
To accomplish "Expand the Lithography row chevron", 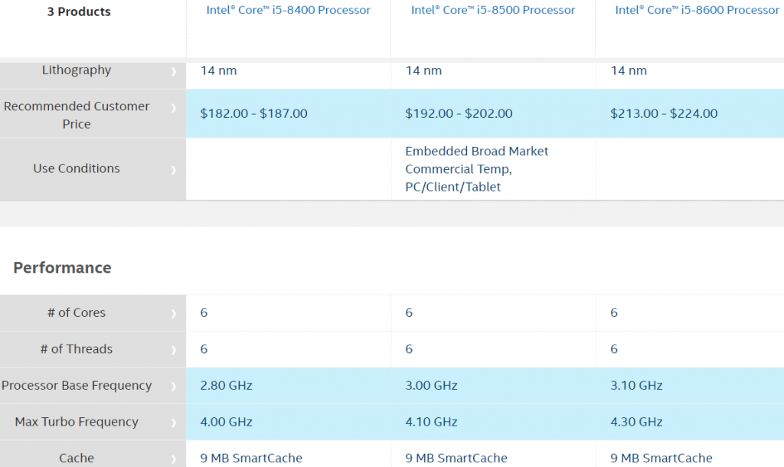I will point(174,71).
